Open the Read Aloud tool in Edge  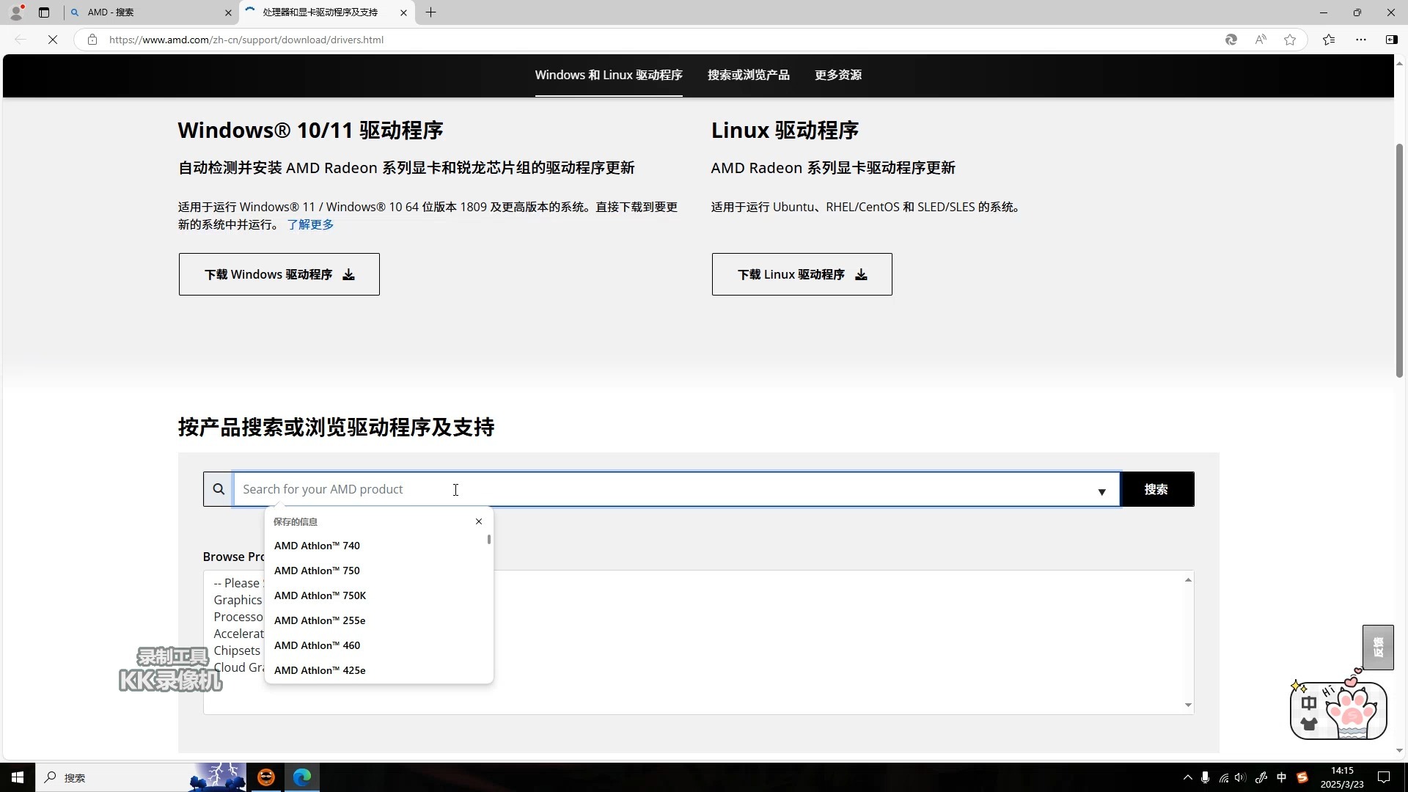(1261, 40)
